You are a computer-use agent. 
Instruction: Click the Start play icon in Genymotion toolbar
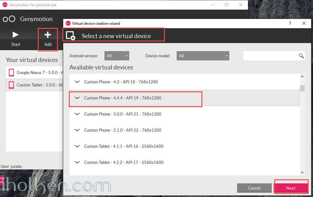pyautogui.click(x=15, y=35)
